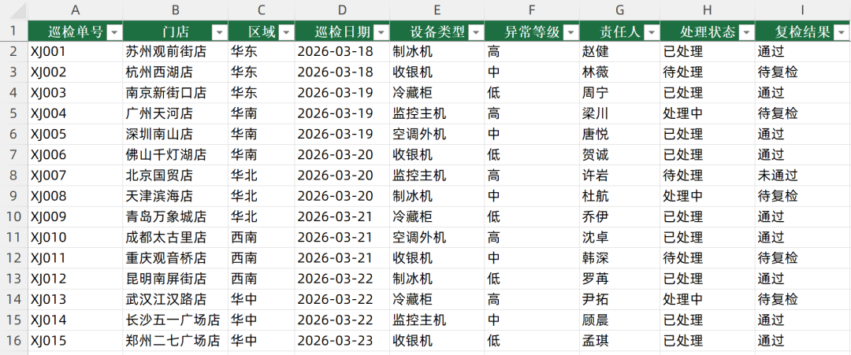Image resolution: width=851 pixels, height=355 pixels.
Task: Select the 苏州观前街店 cell
Action: pyautogui.click(x=175, y=51)
